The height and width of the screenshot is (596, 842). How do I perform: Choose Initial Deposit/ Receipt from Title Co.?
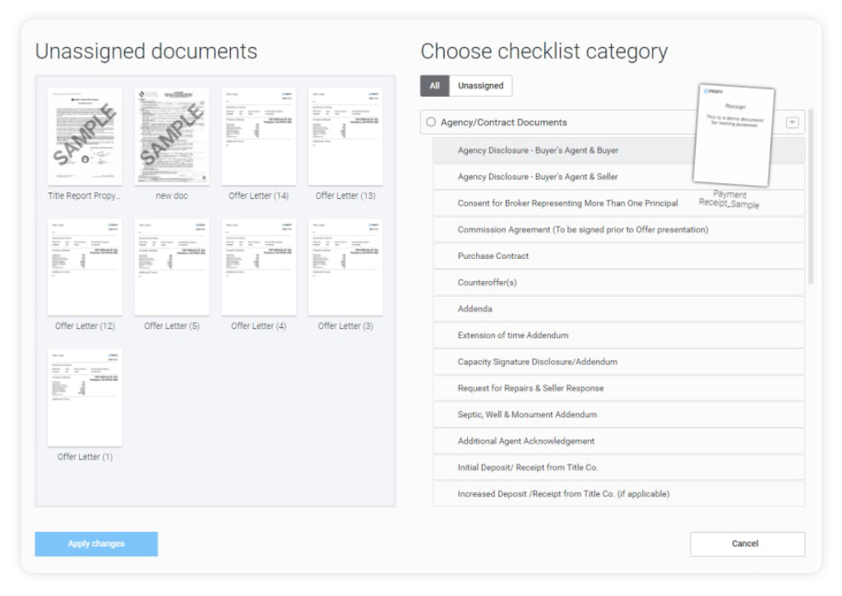528,468
